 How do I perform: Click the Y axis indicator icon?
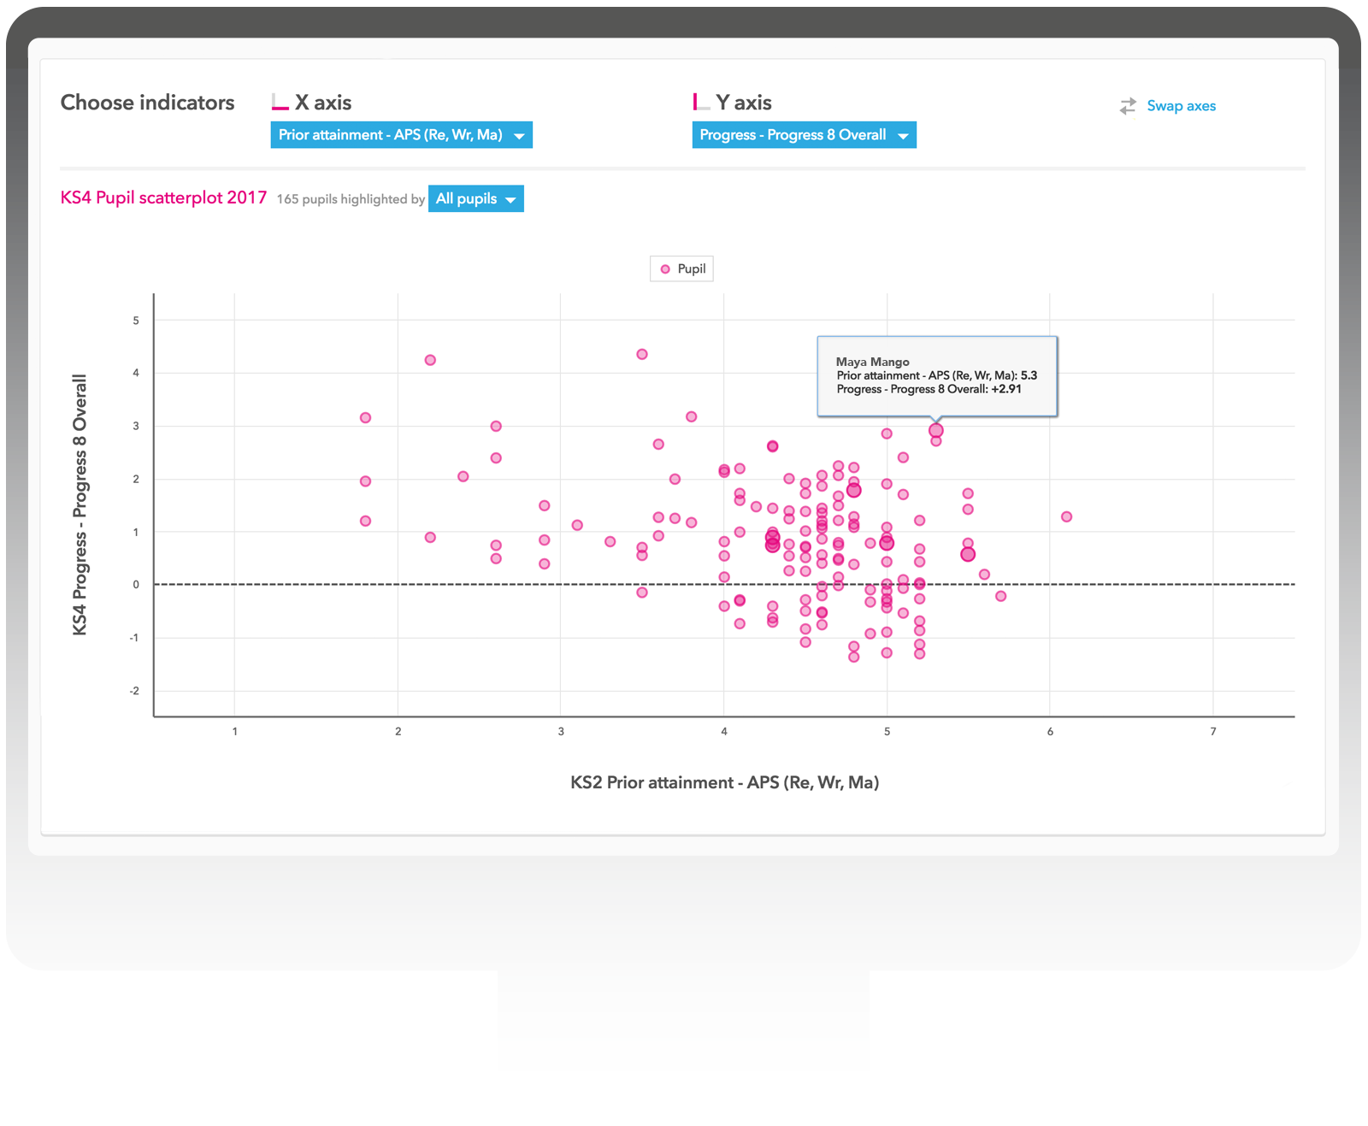(701, 103)
